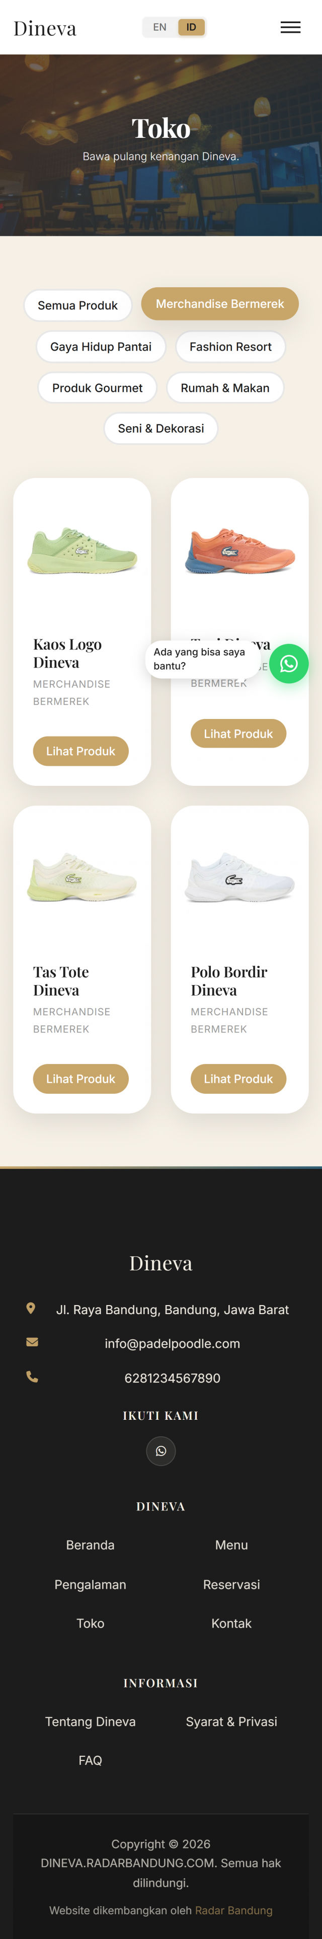Click the WhatsApp icon under Ikuti Kami

pyautogui.click(x=161, y=1450)
